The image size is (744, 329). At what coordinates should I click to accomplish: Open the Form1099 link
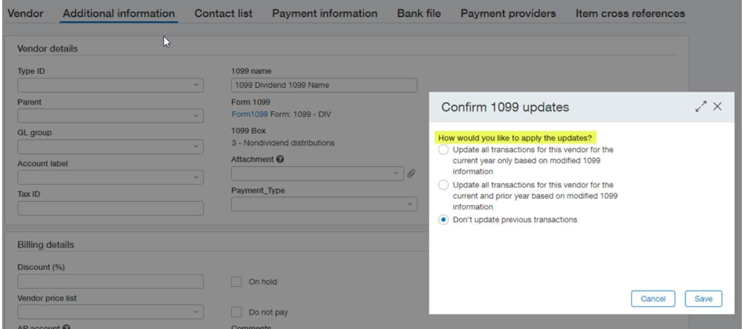[x=248, y=114]
